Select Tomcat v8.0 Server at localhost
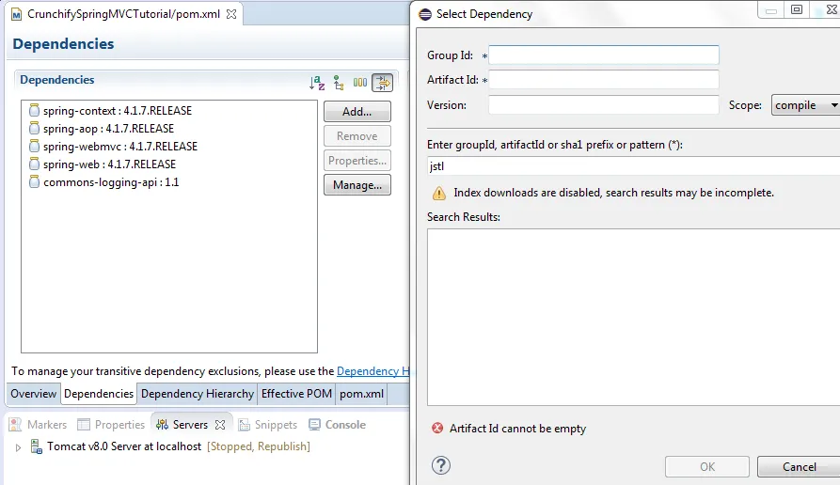Viewport: 840px width, 485px height. click(124, 446)
